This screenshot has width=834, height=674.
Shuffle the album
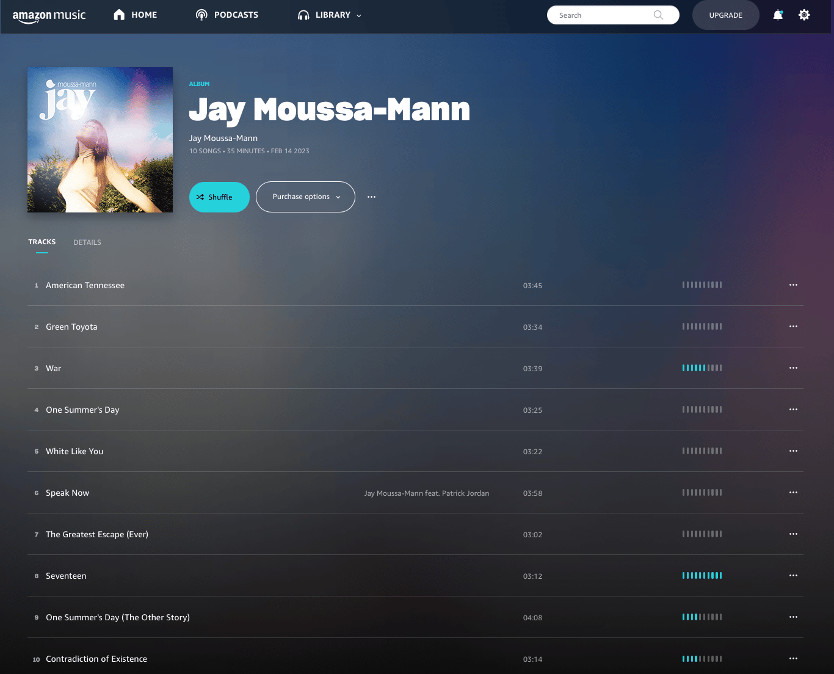[219, 197]
